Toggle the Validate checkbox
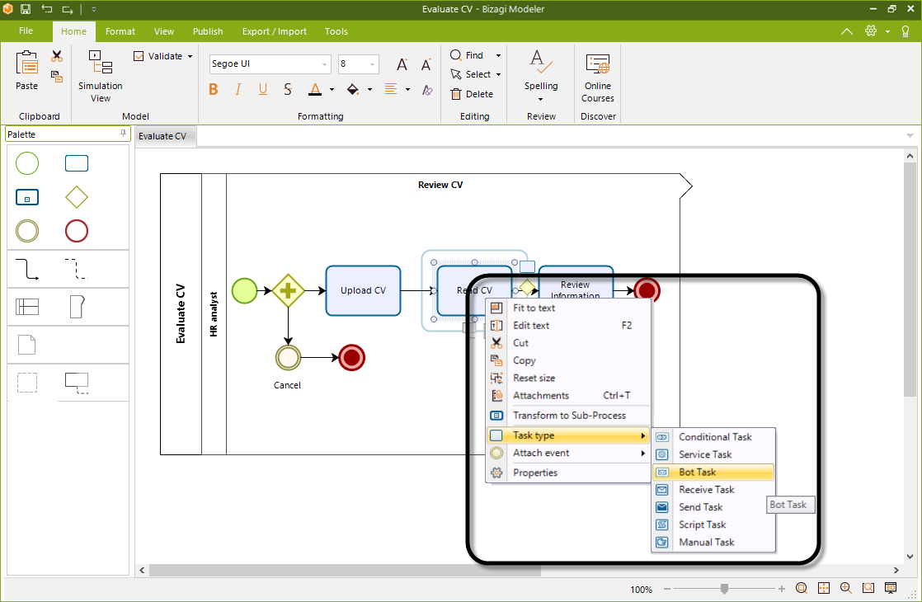This screenshot has height=602, width=922. [x=139, y=56]
